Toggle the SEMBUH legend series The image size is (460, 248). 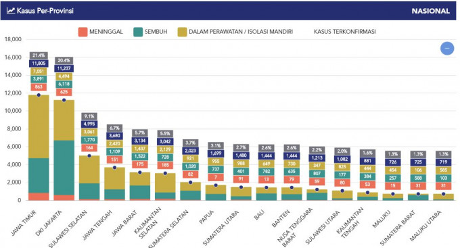[x=150, y=32]
